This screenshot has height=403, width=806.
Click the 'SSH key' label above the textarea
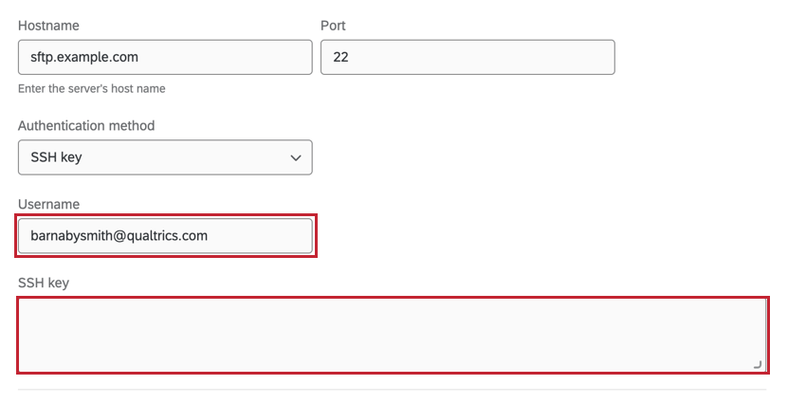(x=44, y=283)
